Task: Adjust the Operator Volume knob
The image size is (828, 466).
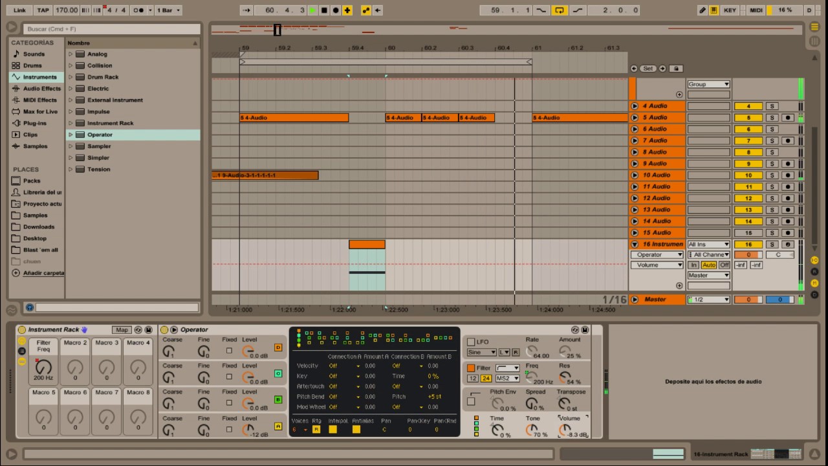Action: (565, 429)
